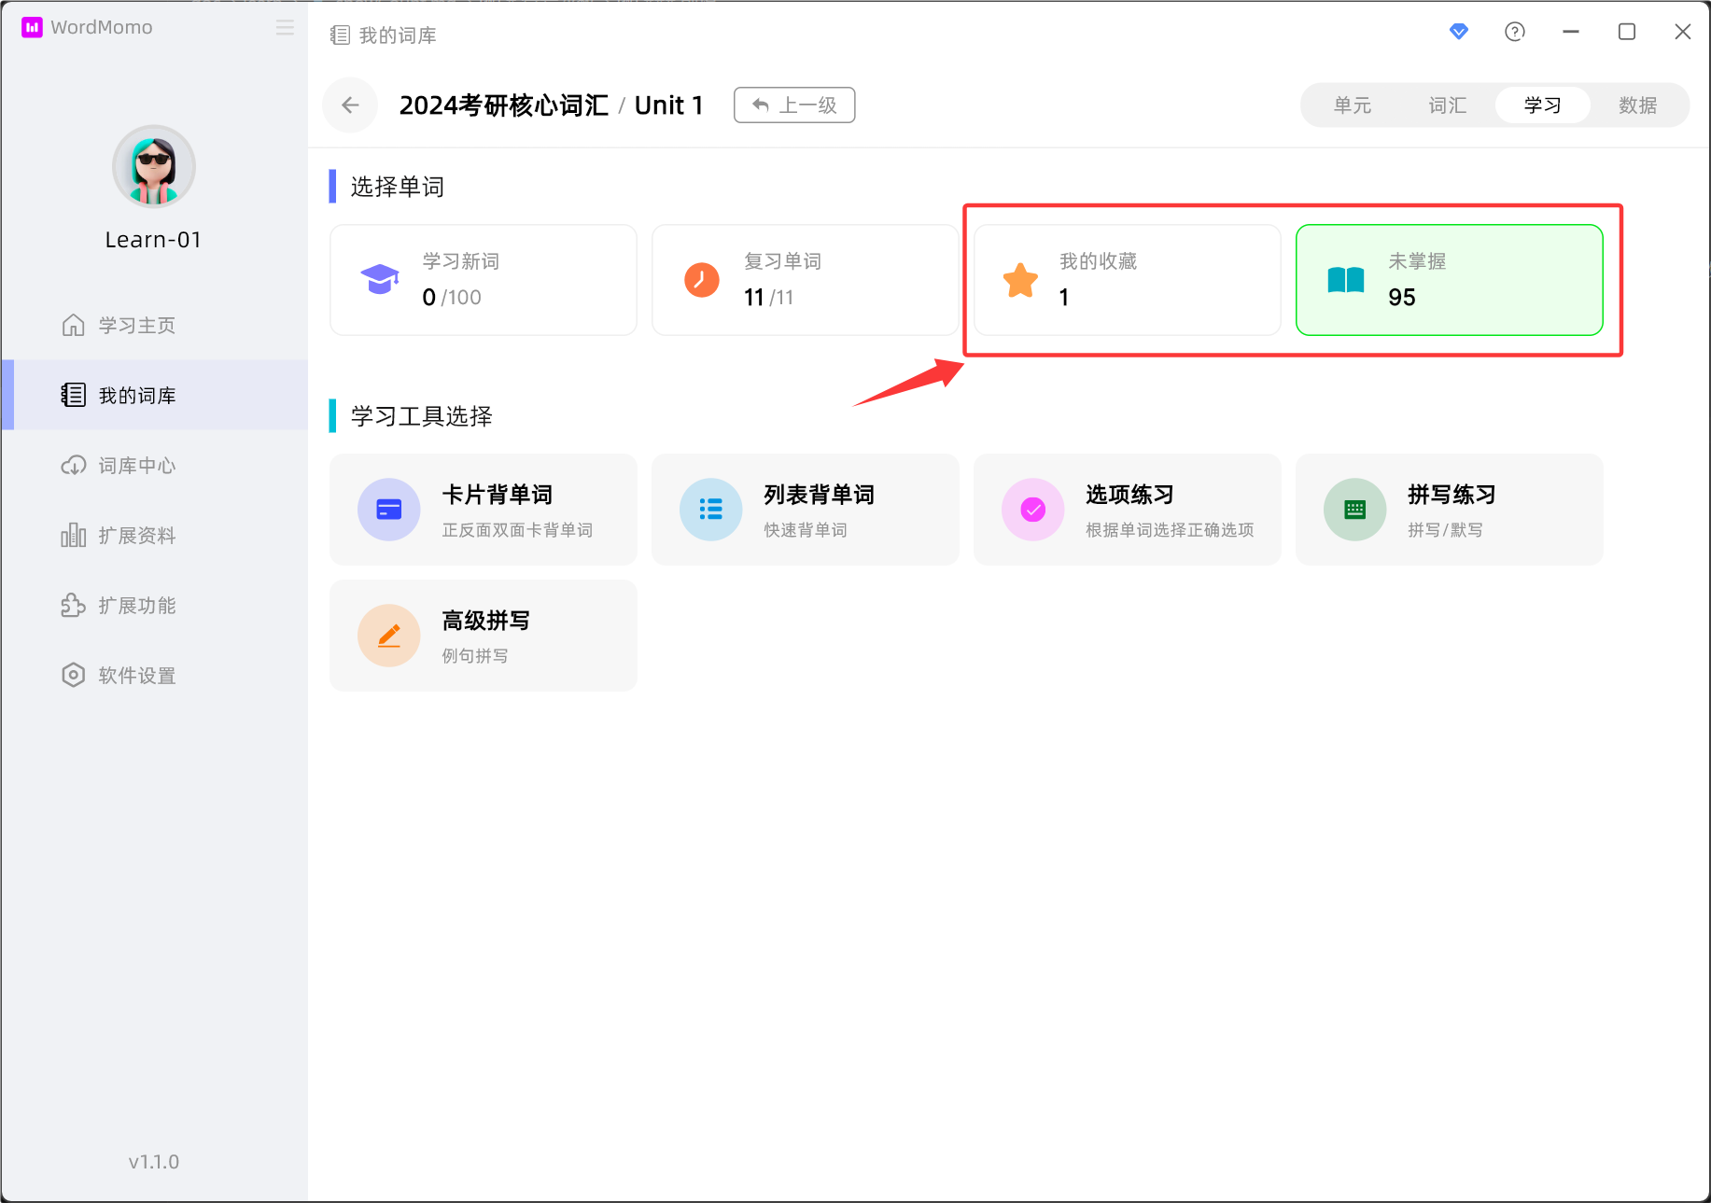
Task: Open the 列表背单词 list tool icon
Action: coord(711,510)
